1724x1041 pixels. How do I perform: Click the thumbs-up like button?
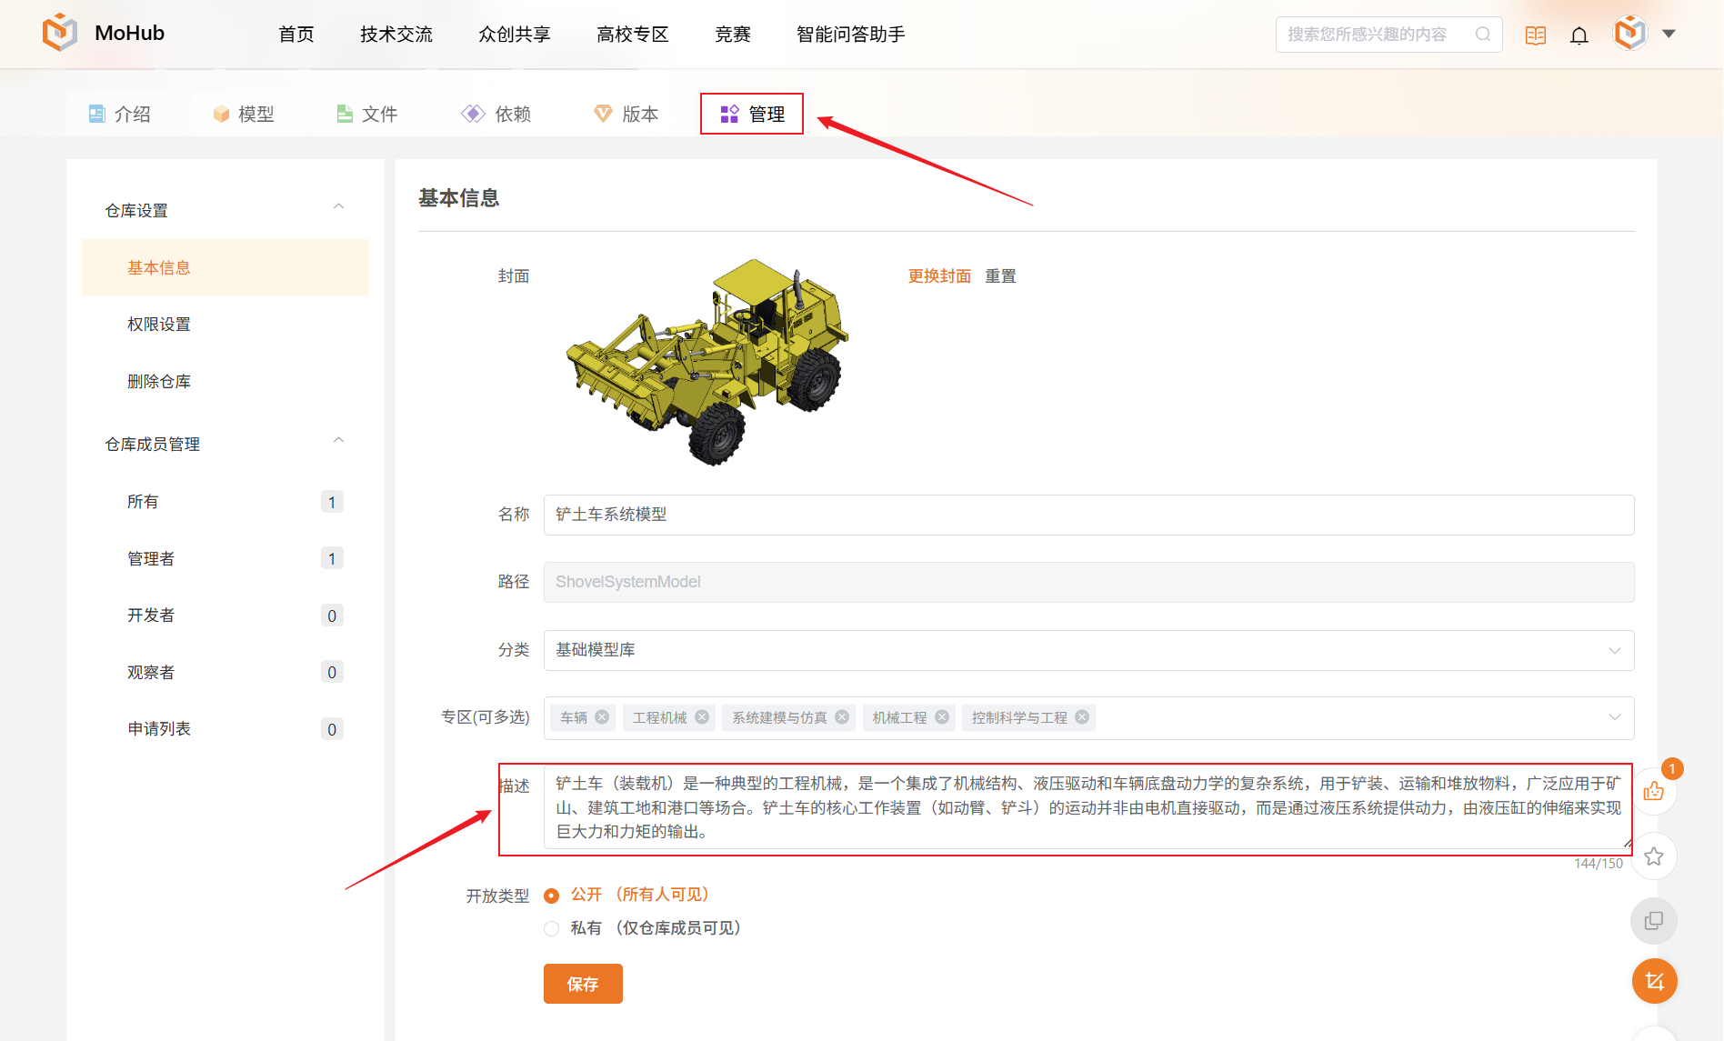point(1654,791)
